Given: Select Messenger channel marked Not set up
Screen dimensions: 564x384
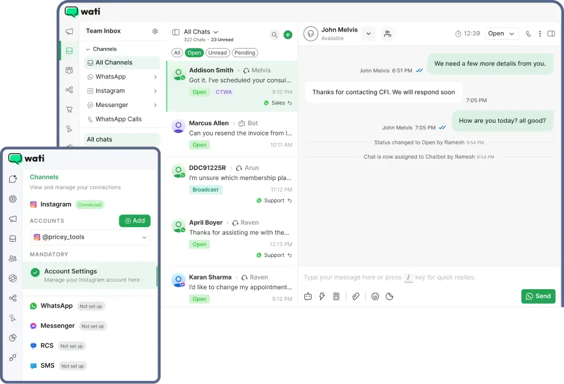Looking at the screenshot, I should tap(68, 326).
